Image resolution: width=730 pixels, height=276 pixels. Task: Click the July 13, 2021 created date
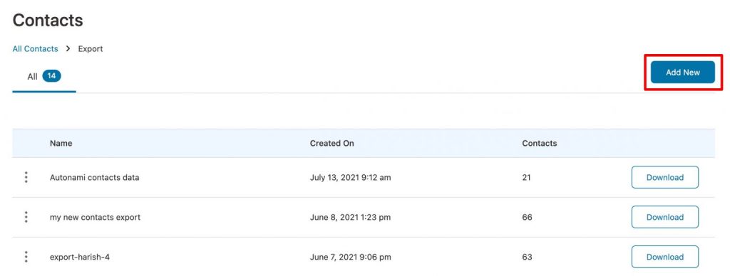click(x=351, y=177)
